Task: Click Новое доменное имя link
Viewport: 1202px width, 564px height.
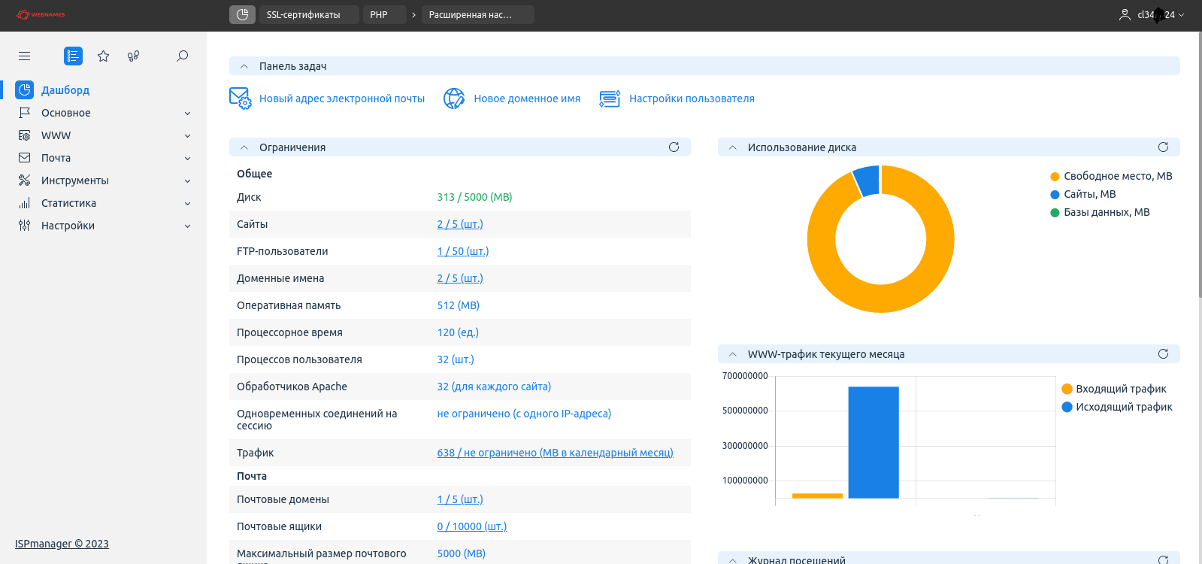Action: (527, 99)
